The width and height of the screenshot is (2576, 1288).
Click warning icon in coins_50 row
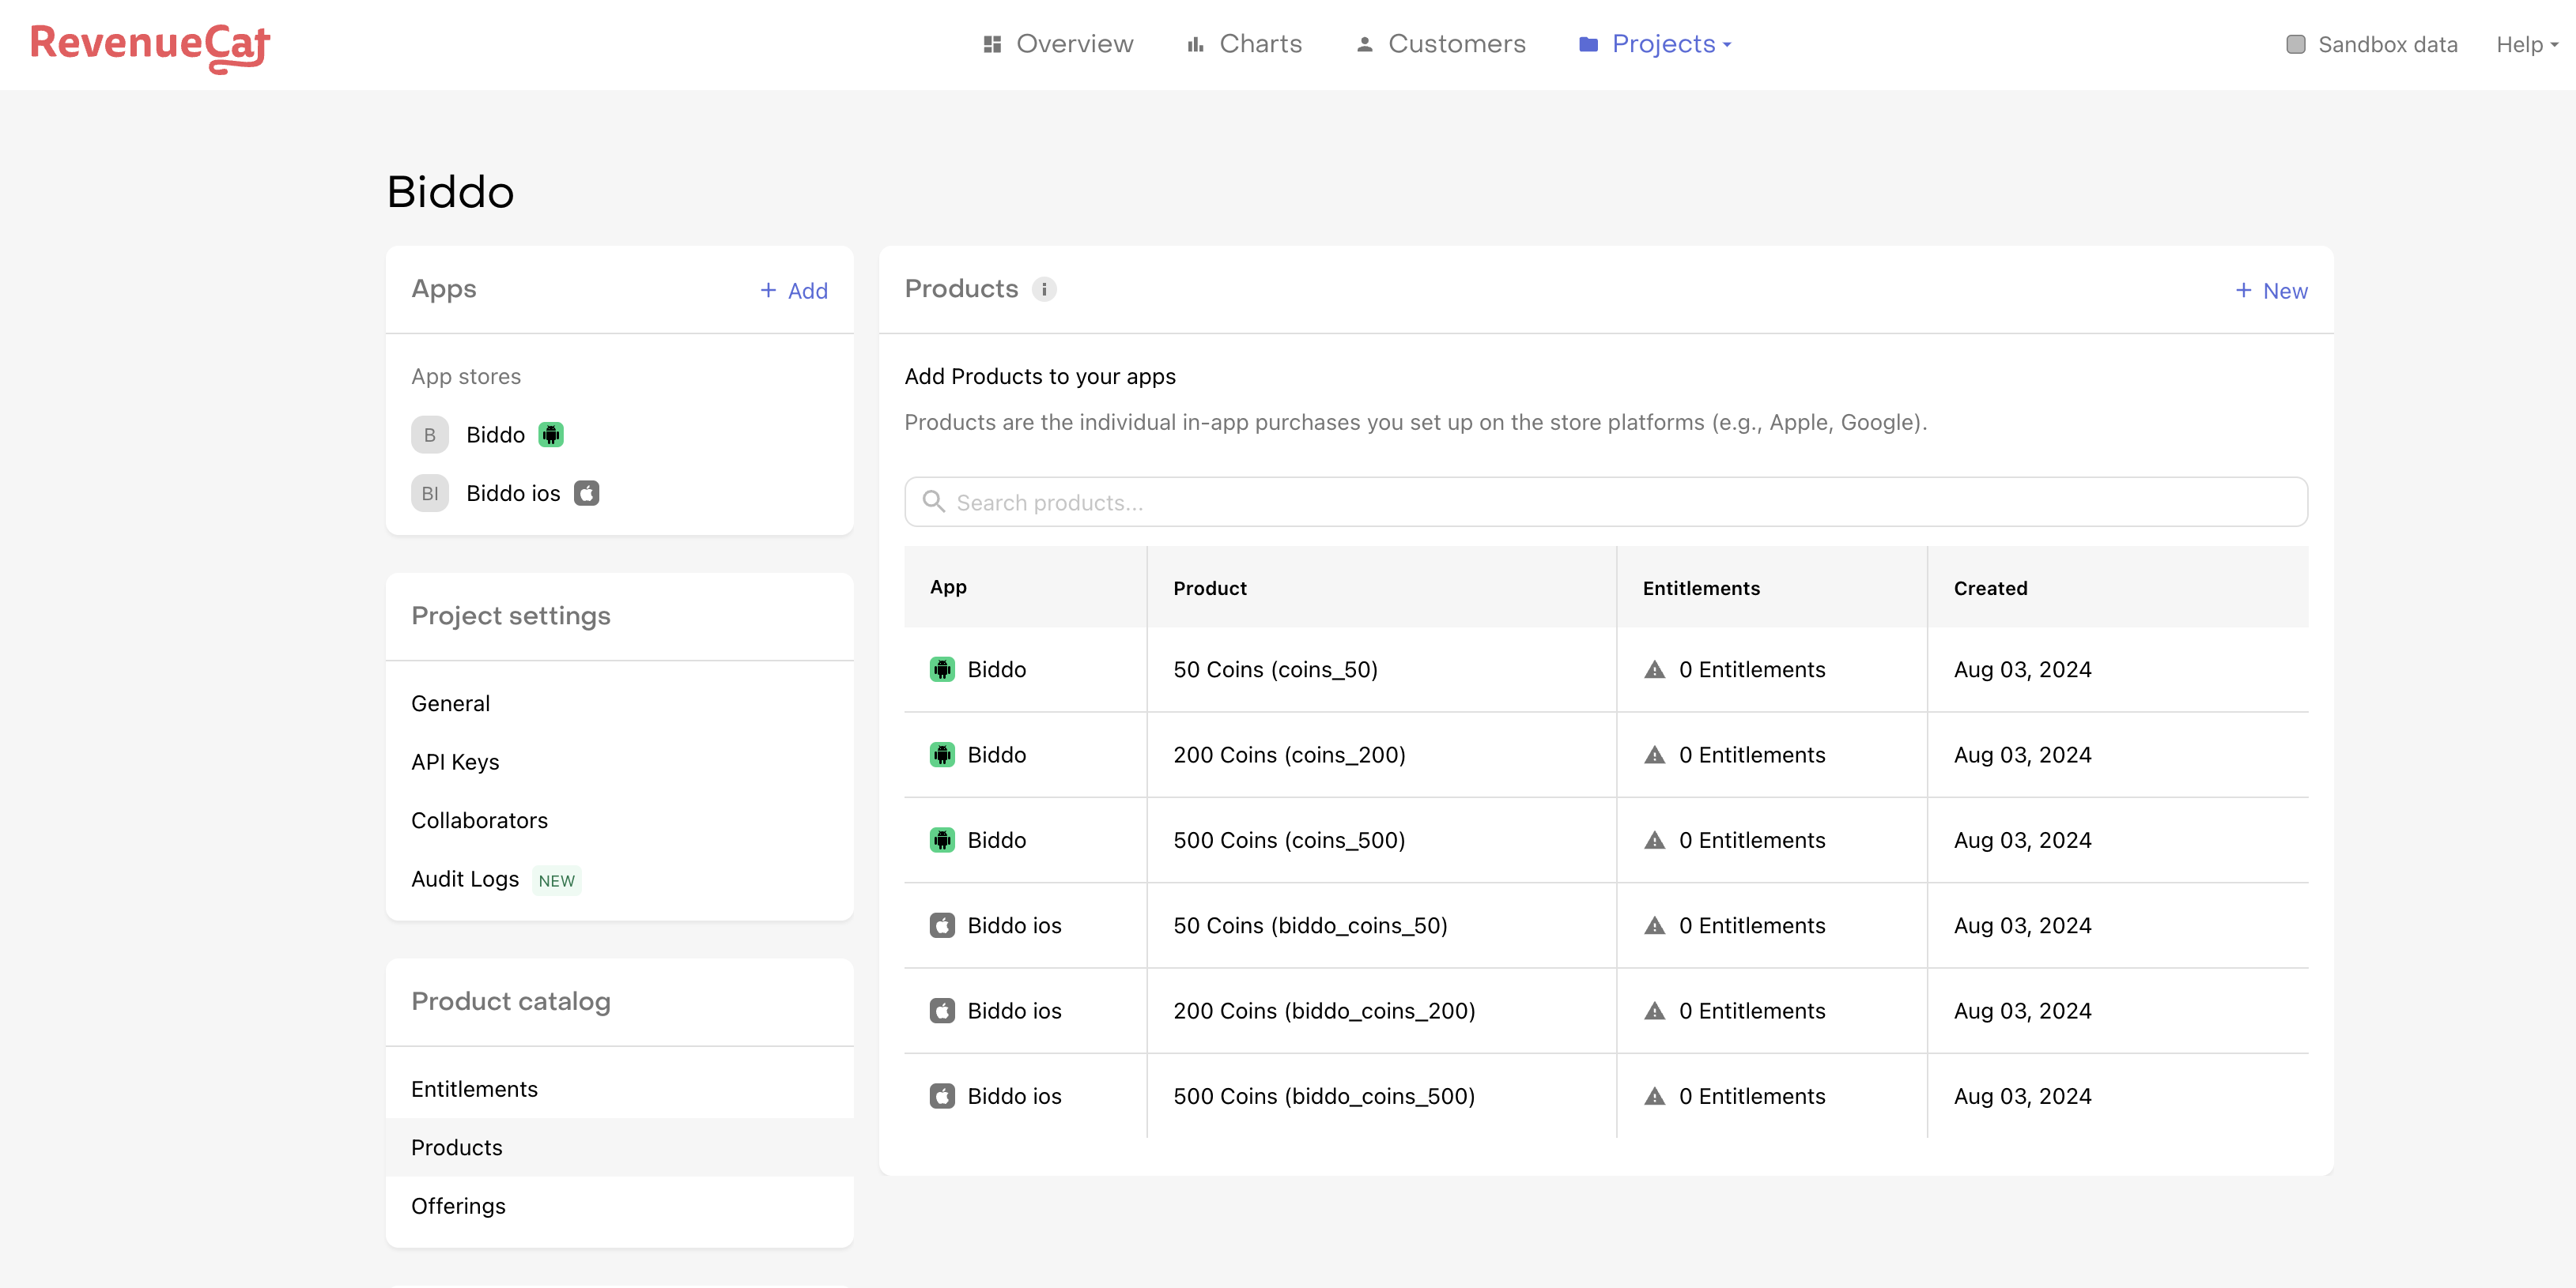point(1655,669)
